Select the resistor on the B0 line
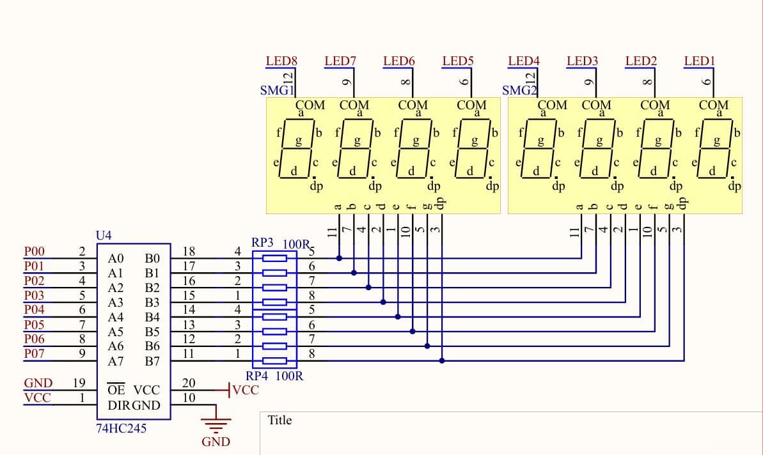763x455 pixels. click(x=274, y=259)
